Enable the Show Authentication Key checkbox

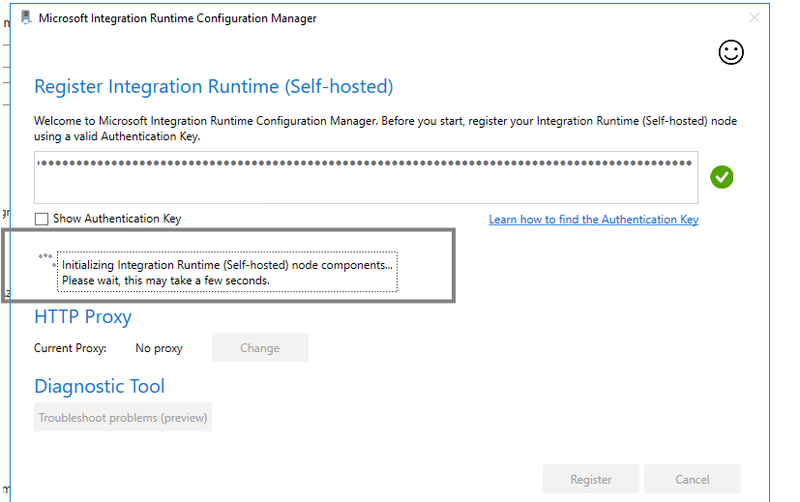point(42,219)
